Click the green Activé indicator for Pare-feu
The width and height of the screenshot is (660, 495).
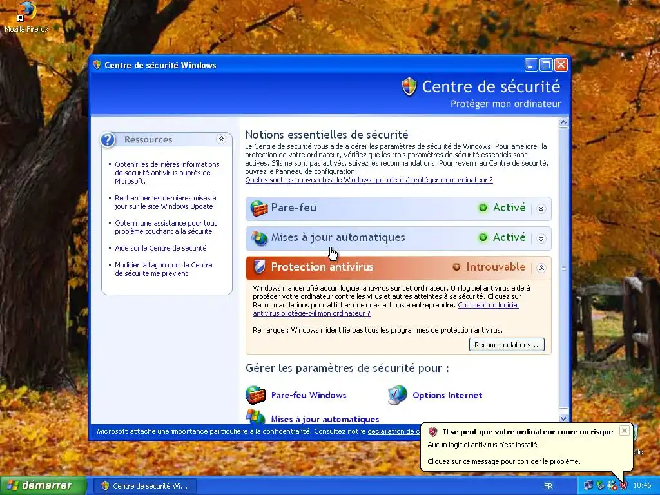(483, 208)
